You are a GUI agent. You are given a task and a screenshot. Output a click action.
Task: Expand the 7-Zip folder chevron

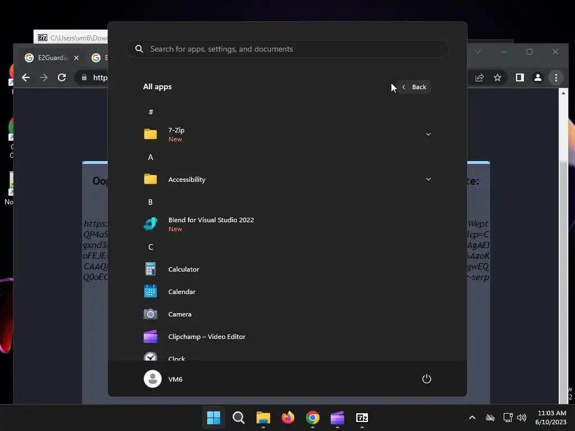(428, 134)
